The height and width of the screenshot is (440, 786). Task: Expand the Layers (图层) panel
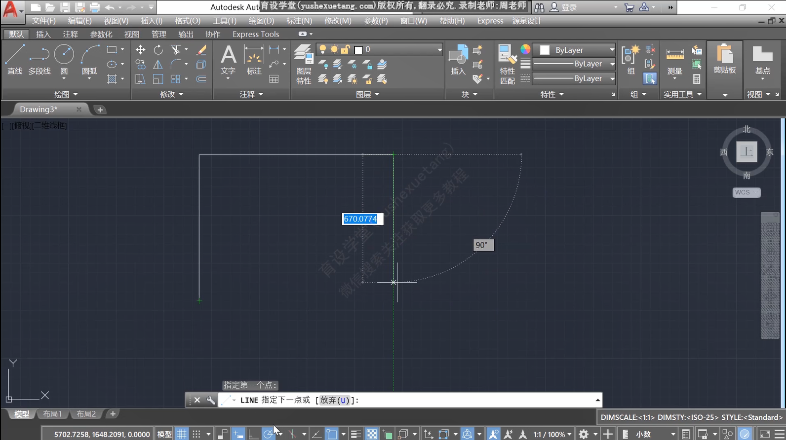pos(368,94)
